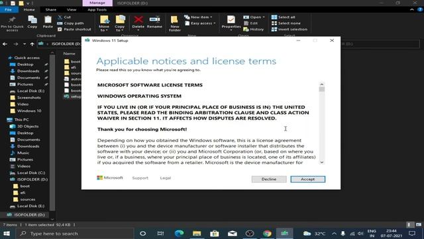Go back in File Explorer

click(x=5, y=44)
